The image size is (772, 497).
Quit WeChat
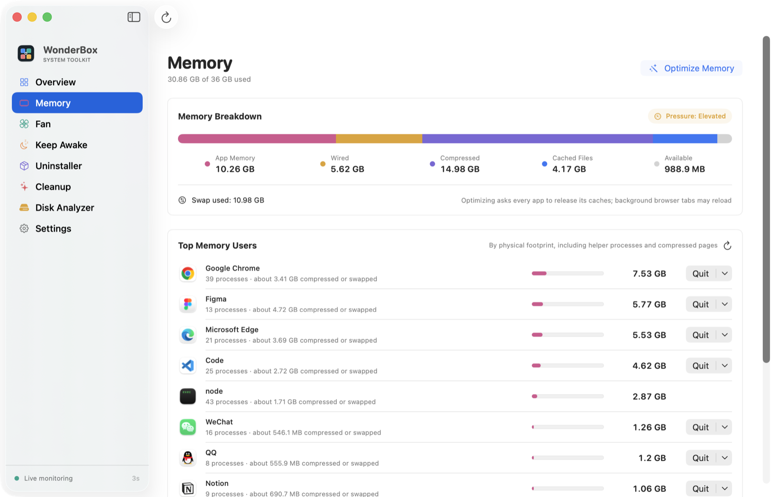point(701,427)
